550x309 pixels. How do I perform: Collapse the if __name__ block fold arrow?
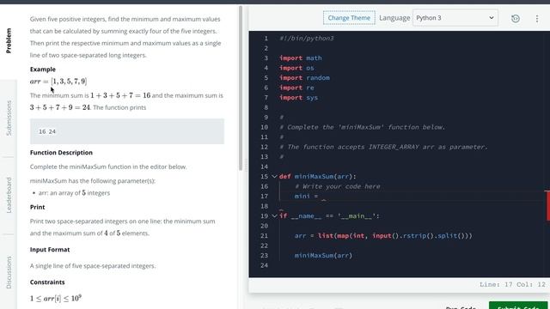click(x=274, y=216)
